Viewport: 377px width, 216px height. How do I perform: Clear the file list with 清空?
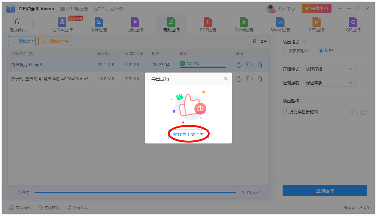(x=259, y=41)
